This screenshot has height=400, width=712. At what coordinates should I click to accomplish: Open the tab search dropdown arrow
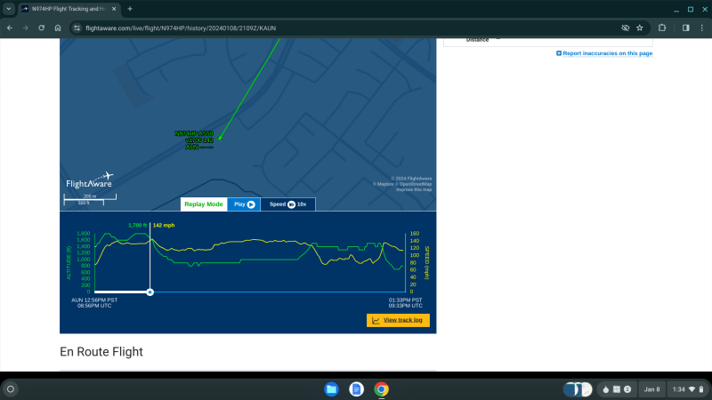point(9,9)
